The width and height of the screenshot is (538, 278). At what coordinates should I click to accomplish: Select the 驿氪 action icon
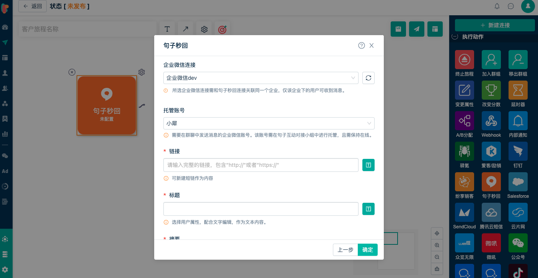(x=465, y=151)
